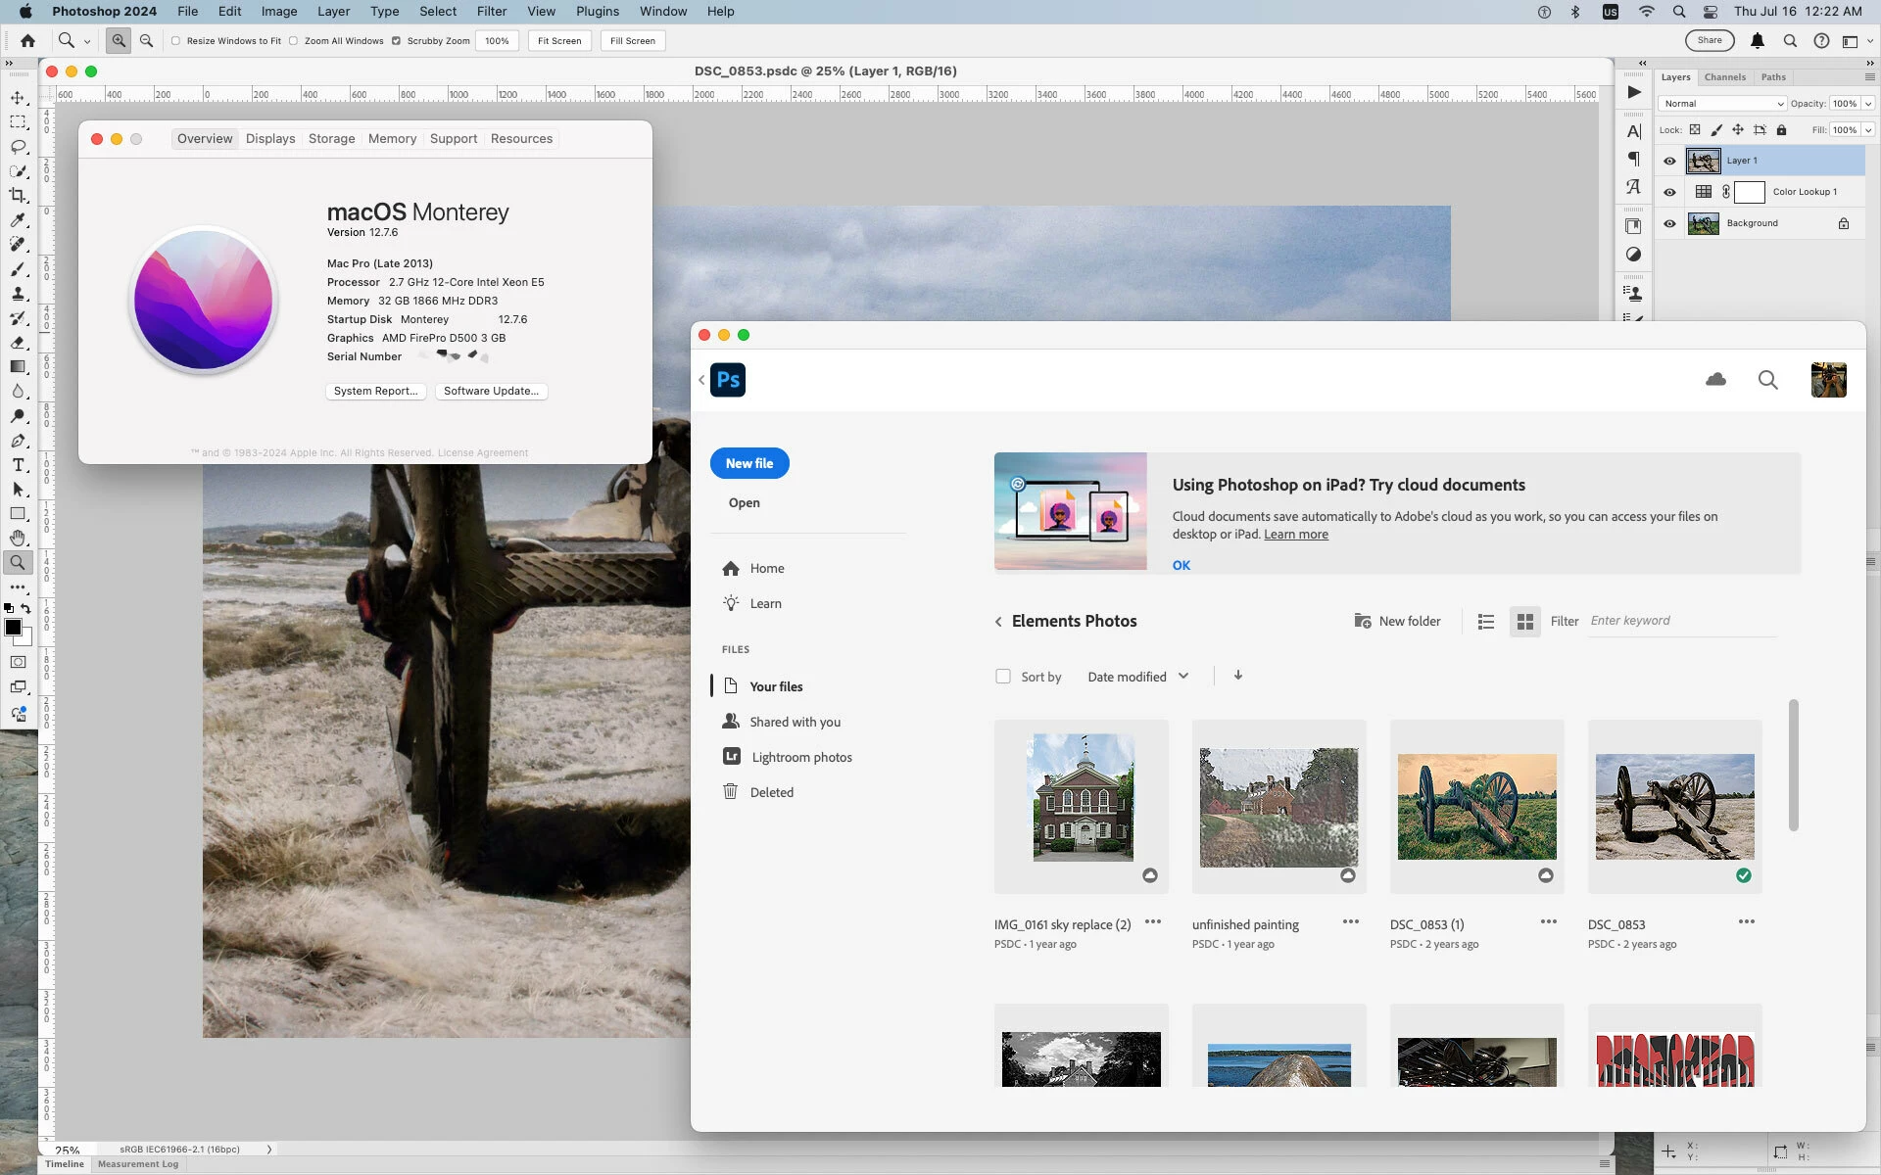This screenshot has height=1175, width=1881.
Task: Open Wi-Fi menu in menu bar
Action: click(x=1646, y=12)
